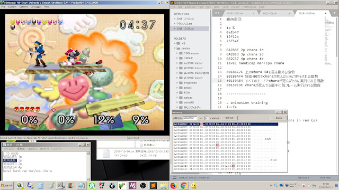Expand the ROM folder
Image resolution: width=339 pixels, height=190 pixels.
point(177,93)
